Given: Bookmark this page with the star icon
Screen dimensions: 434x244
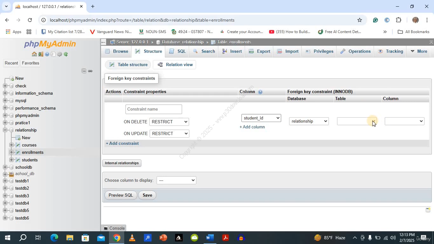Looking at the screenshot, I should (359, 20).
